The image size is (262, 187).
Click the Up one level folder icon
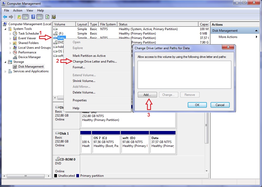tap(19, 17)
